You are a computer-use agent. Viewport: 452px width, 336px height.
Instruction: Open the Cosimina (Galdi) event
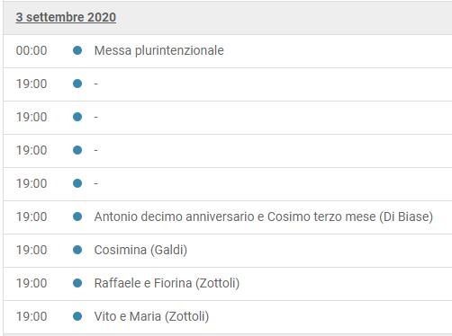[140, 250]
